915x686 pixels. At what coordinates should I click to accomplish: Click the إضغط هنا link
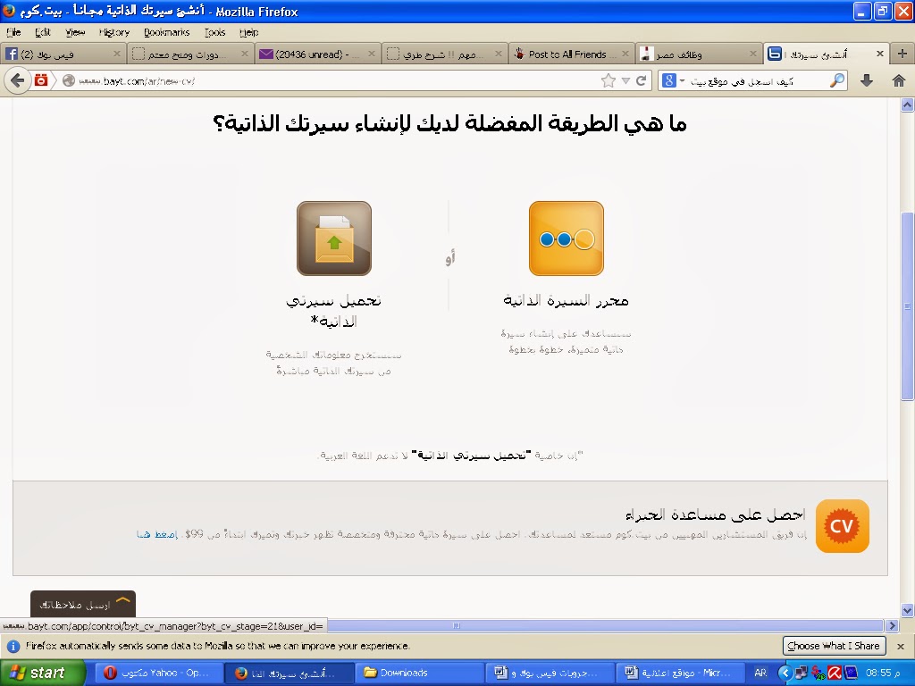point(157,534)
